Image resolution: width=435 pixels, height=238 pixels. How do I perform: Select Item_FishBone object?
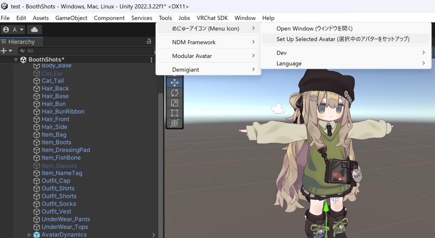tap(61, 158)
